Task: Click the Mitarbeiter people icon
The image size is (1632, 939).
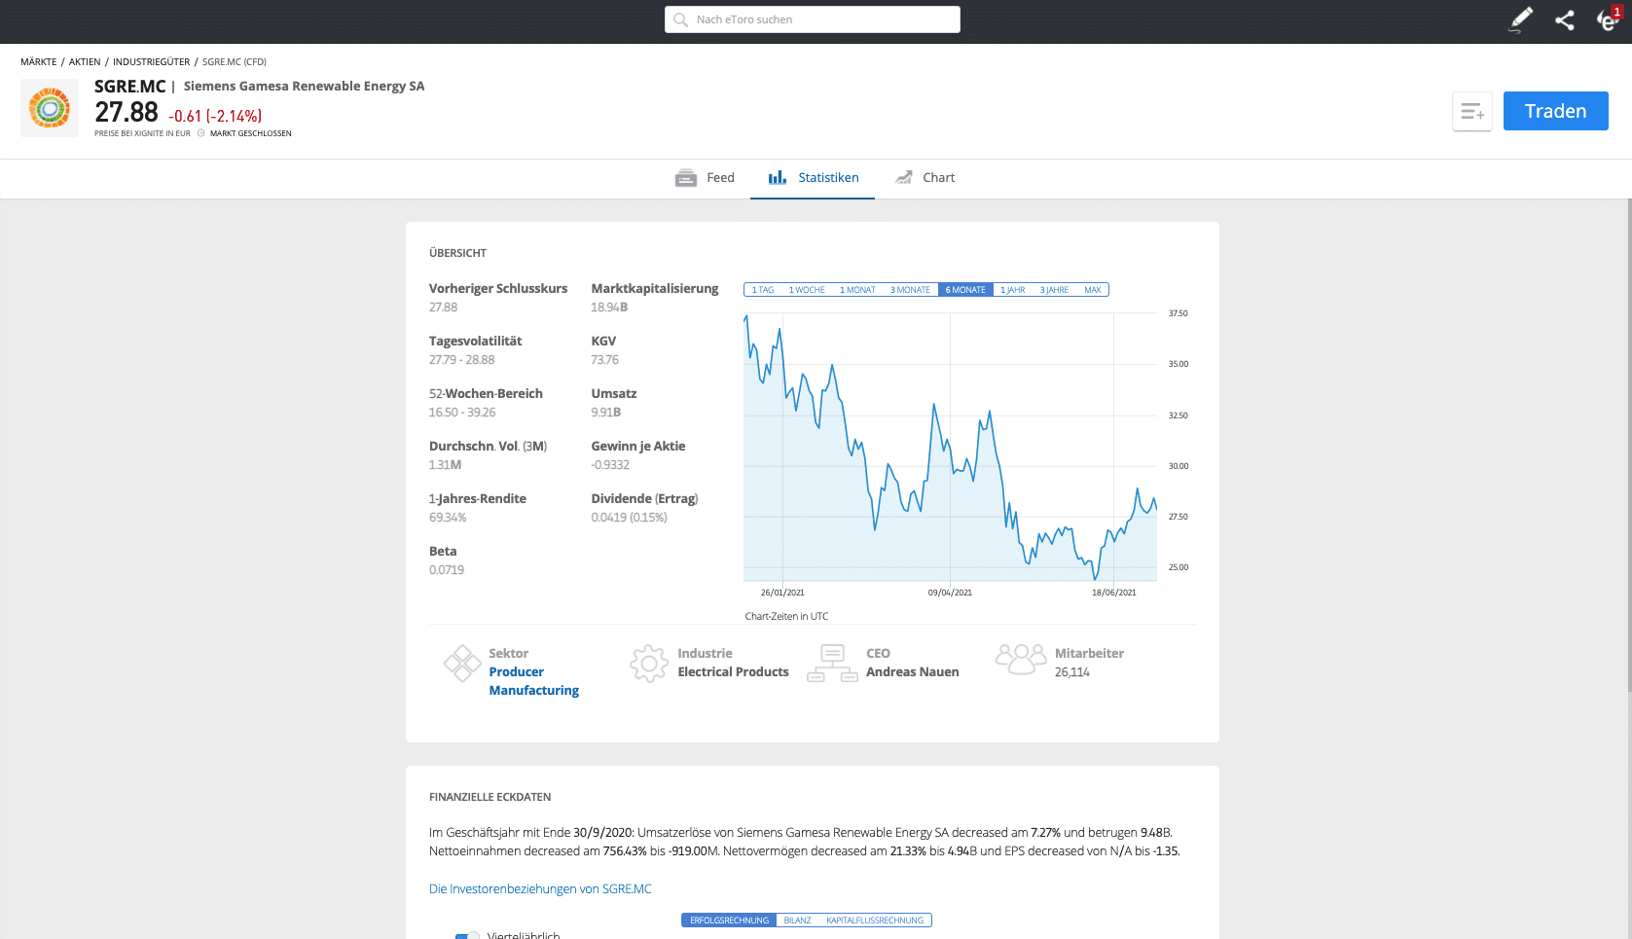Action: click(x=1021, y=660)
